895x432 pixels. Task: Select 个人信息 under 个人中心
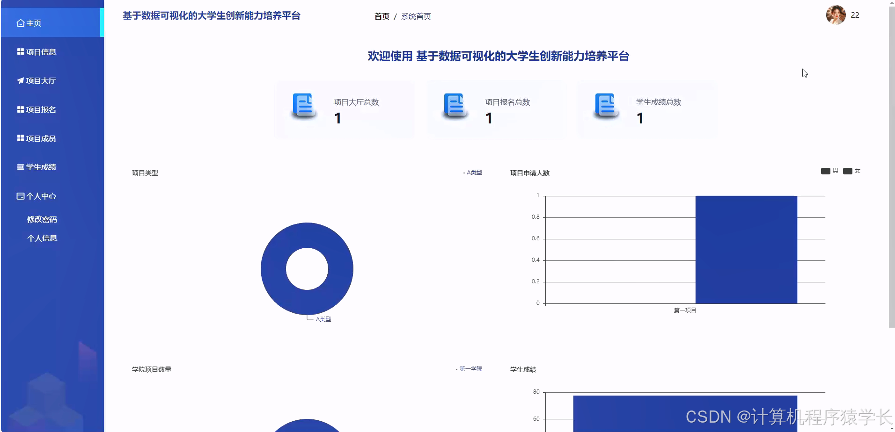tap(42, 238)
